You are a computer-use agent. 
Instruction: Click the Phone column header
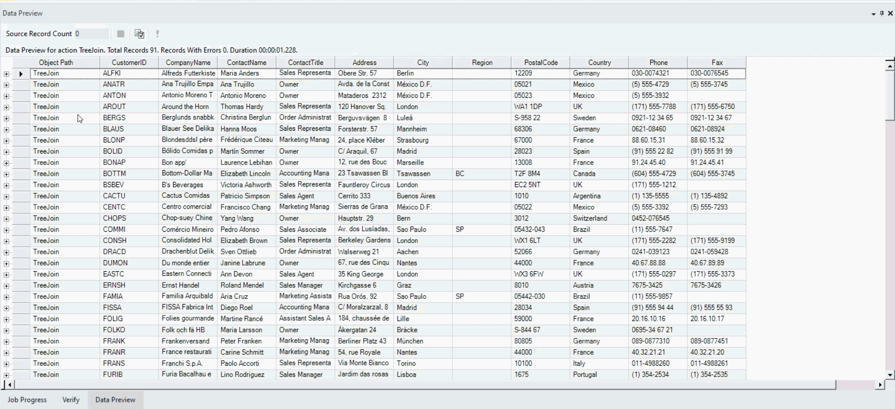point(658,63)
